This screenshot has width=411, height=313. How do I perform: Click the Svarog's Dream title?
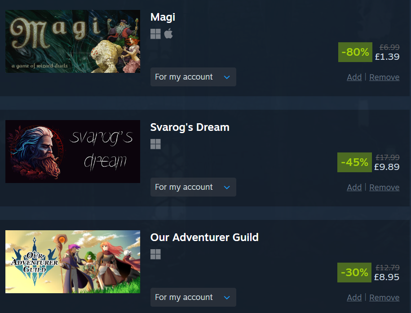[x=190, y=127]
